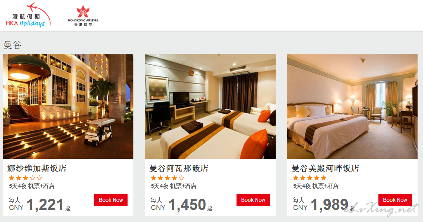Book Now for 娜纱维加斯饭店
The image size is (423, 222).
[x=111, y=200]
